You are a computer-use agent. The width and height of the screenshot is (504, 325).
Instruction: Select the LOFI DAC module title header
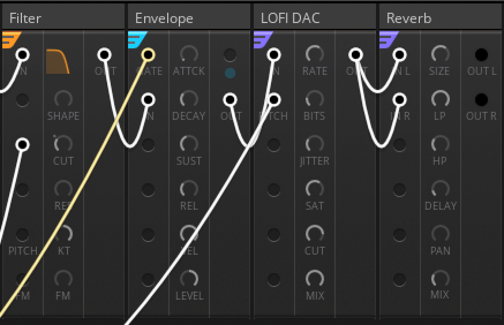[314, 18]
